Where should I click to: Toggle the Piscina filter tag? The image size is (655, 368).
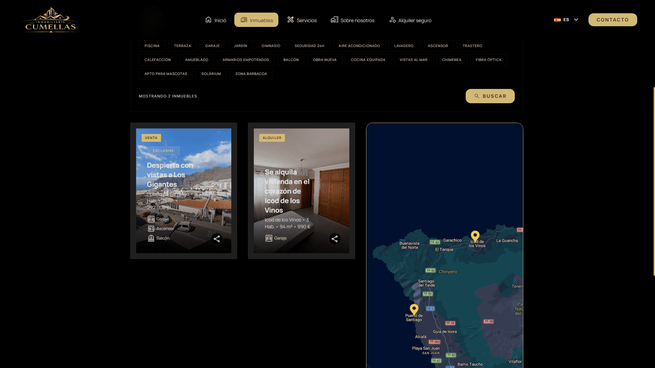152,46
